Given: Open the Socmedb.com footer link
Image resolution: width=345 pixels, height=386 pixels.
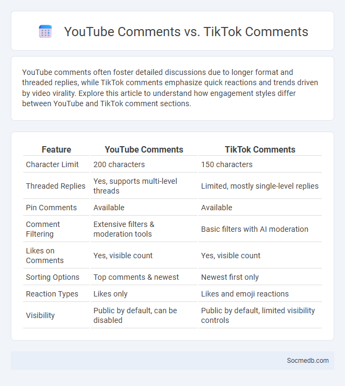Looking at the screenshot, I should click(x=308, y=361).
